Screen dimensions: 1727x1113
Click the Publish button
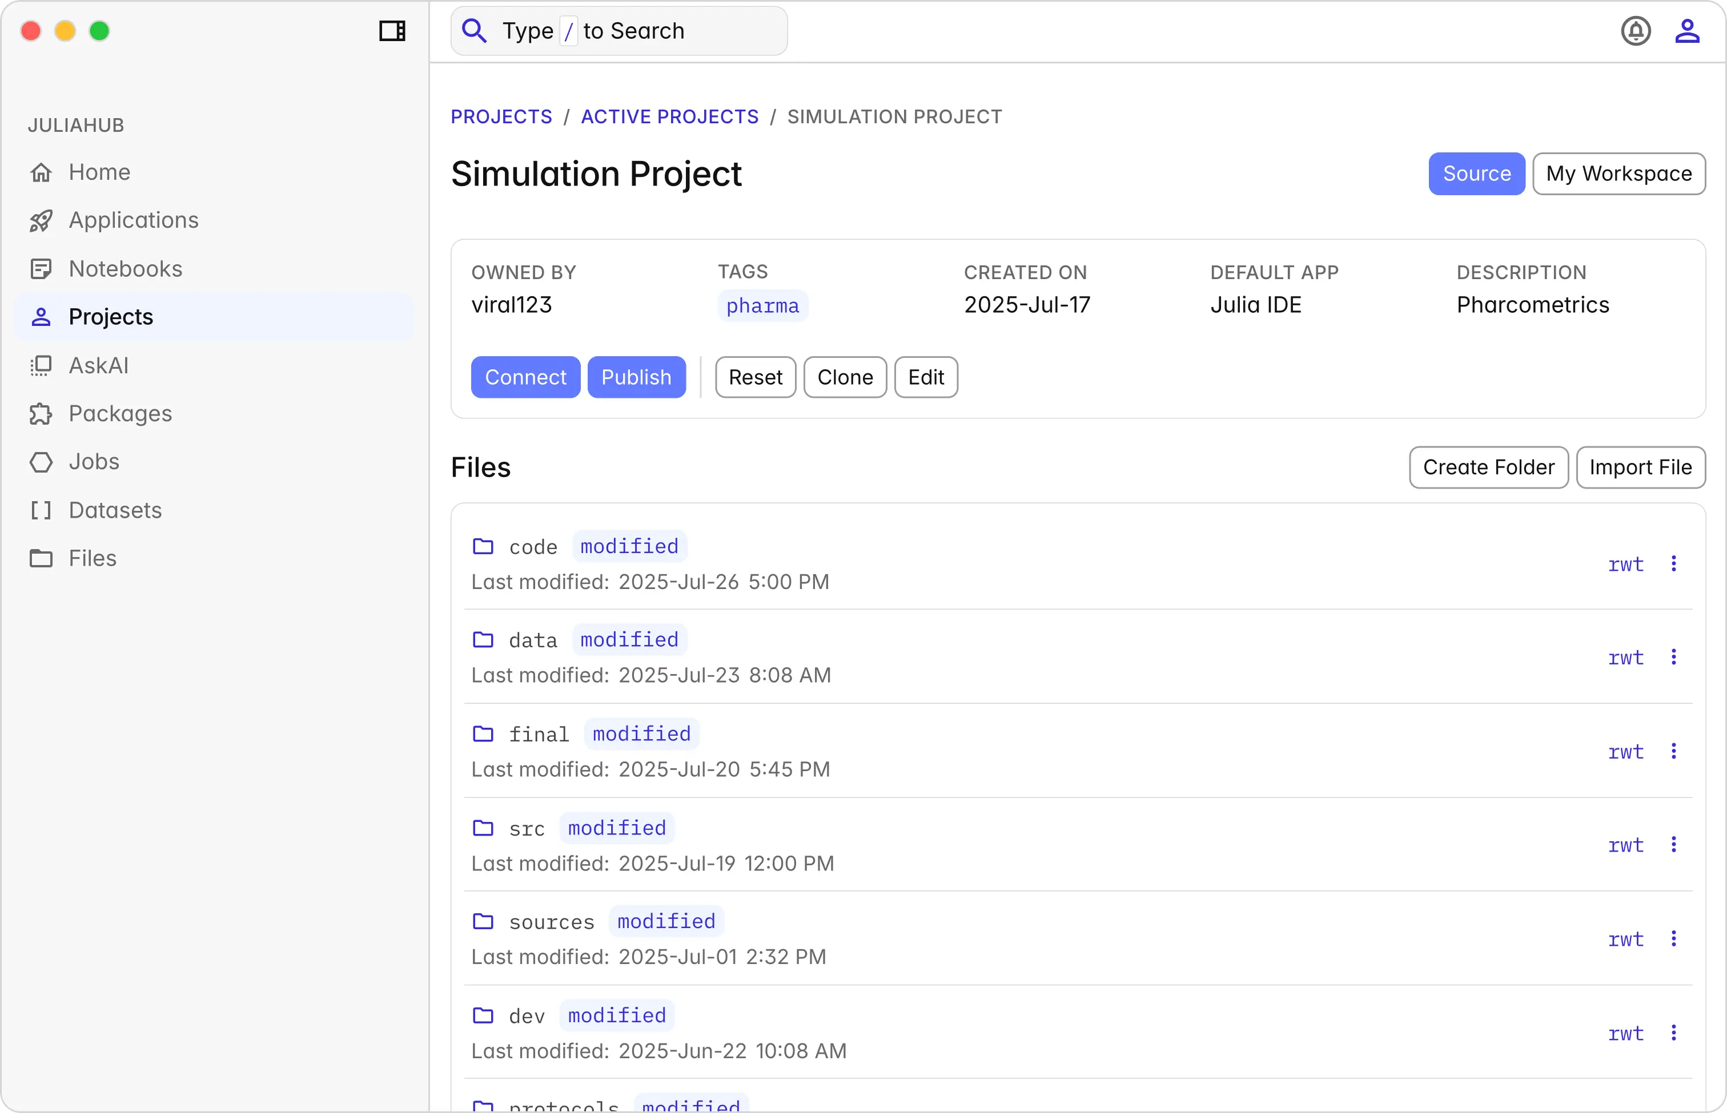636,377
